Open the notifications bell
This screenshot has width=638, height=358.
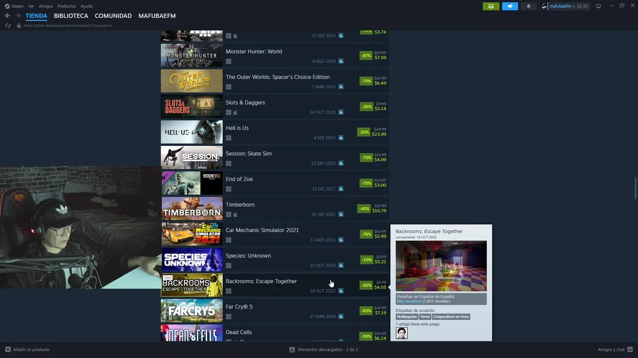529,6
